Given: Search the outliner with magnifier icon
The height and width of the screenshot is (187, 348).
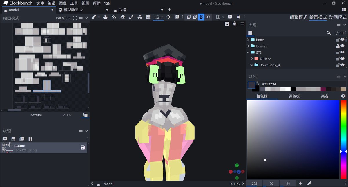Looking at the screenshot, I should (329, 33).
